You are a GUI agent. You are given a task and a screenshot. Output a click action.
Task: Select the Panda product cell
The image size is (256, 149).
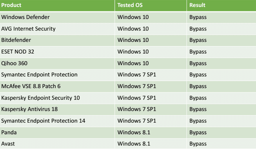[57, 133]
